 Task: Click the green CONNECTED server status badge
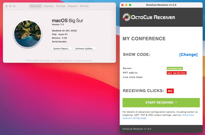point(175,69)
